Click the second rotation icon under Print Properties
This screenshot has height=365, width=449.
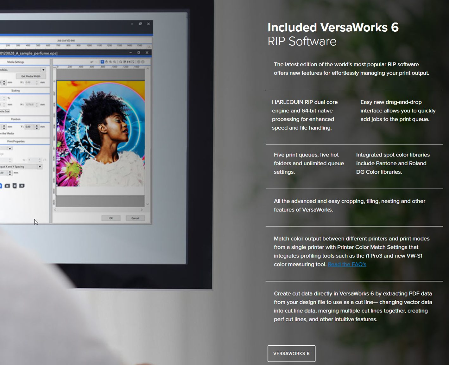point(7,186)
